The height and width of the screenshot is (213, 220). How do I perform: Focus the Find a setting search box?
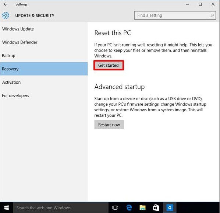tap(175, 15)
